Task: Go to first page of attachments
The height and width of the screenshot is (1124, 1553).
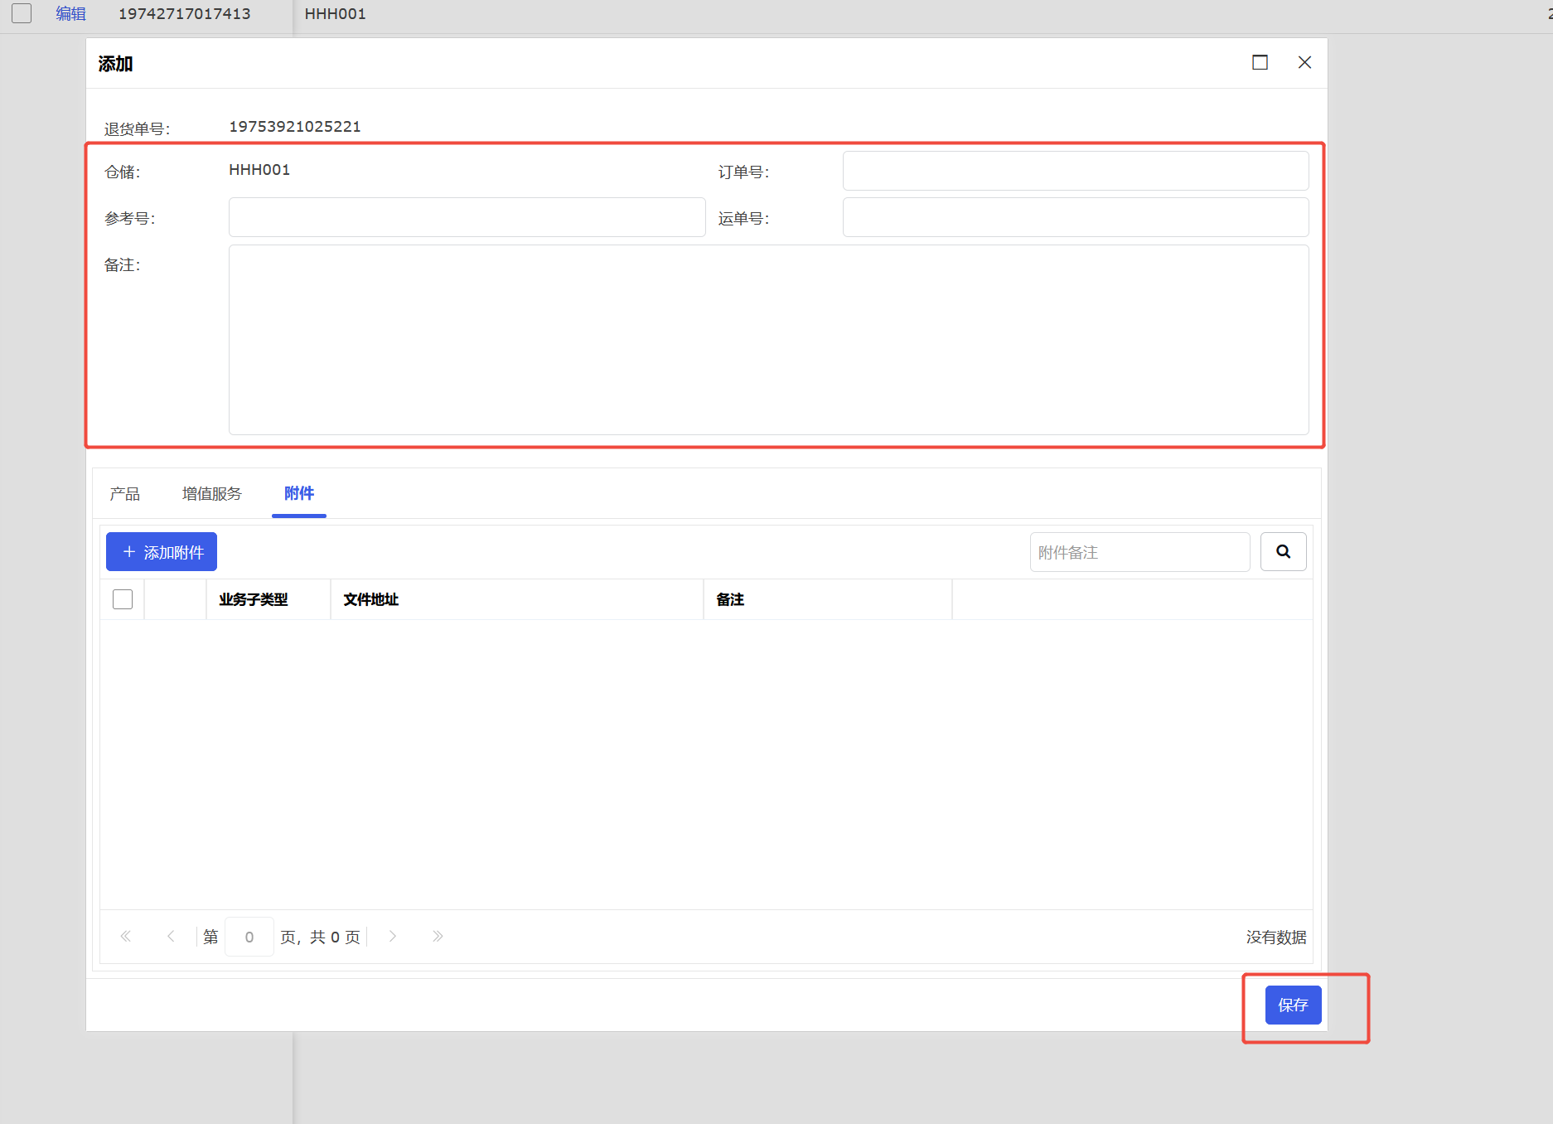Action: pyautogui.click(x=126, y=936)
